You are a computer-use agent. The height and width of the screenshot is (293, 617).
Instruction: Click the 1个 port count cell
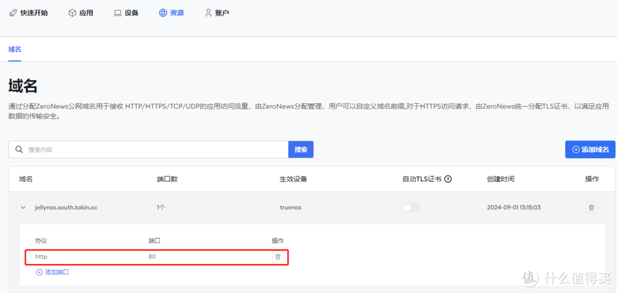(x=161, y=207)
